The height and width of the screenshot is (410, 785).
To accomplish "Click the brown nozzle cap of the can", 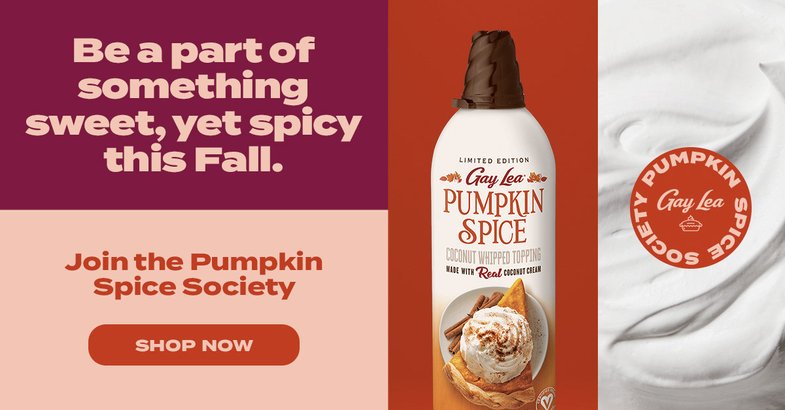I will (x=493, y=69).
